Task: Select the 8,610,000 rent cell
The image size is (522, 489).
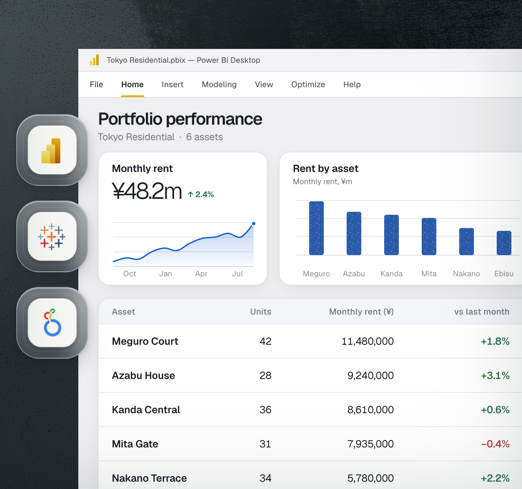Action: [x=370, y=410]
